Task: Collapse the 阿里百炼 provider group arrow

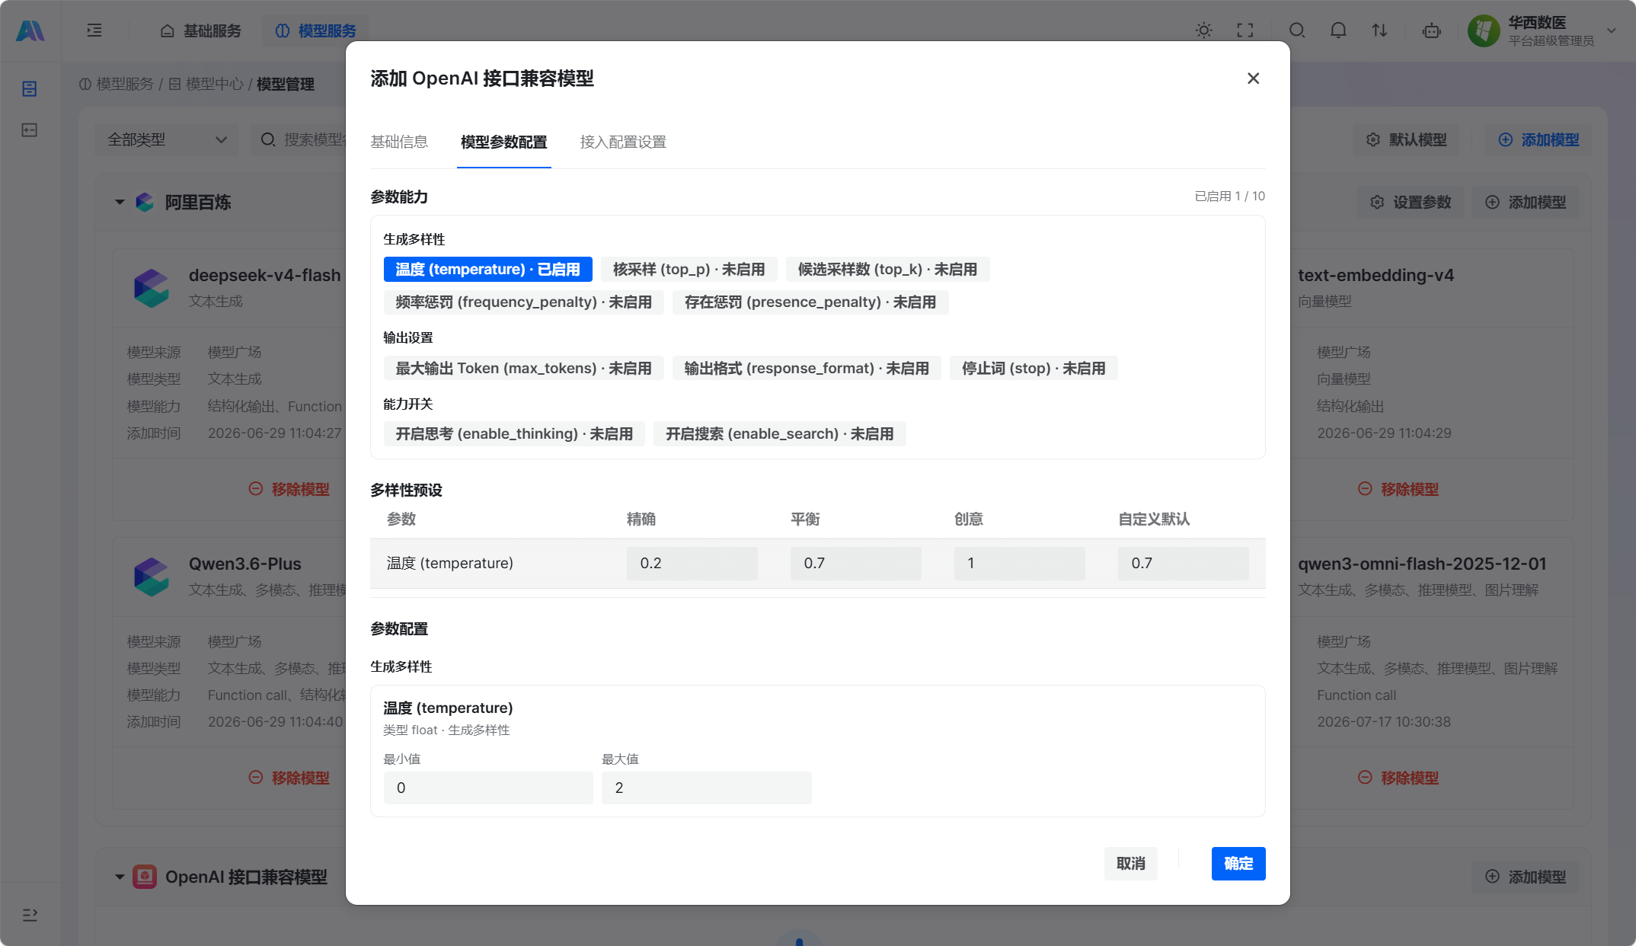Action: (x=120, y=202)
